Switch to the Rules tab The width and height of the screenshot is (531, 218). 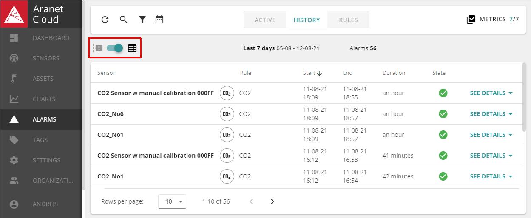click(348, 20)
